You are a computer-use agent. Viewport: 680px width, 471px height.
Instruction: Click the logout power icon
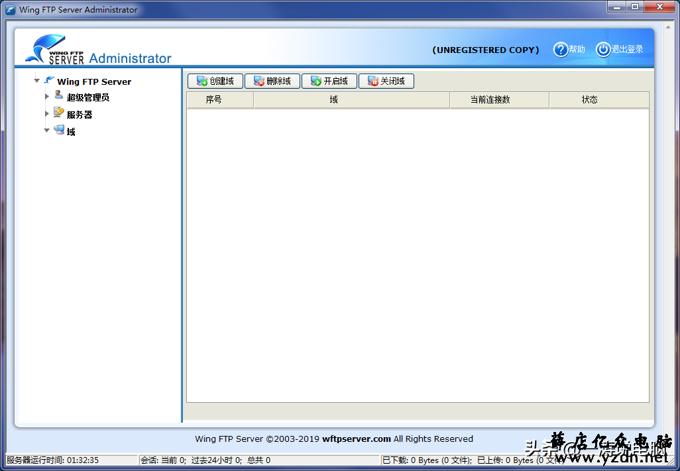pos(603,50)
